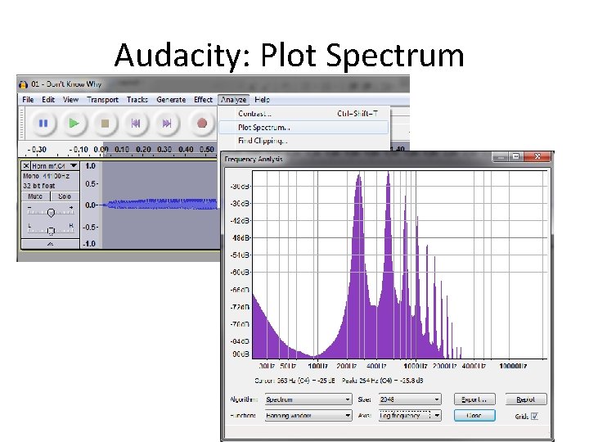
Task: Open the Size dropdown showing 2048
Action: click(410, 399)
